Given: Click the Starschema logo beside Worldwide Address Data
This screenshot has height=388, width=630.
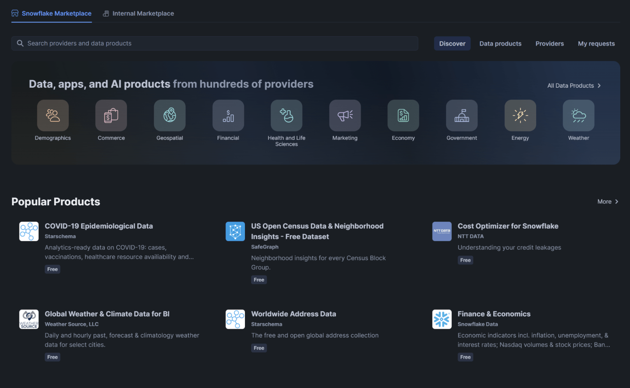Looking at the screenshot, I should 235,319.
